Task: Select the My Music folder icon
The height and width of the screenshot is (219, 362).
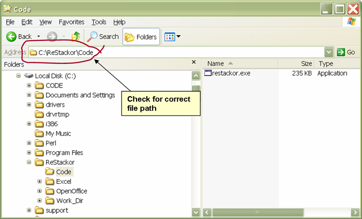Action: pos(39,133)
